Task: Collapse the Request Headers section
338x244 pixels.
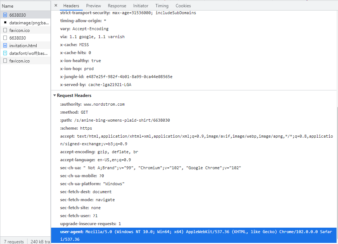Action: pyautogui.click(x=54, y=95)
